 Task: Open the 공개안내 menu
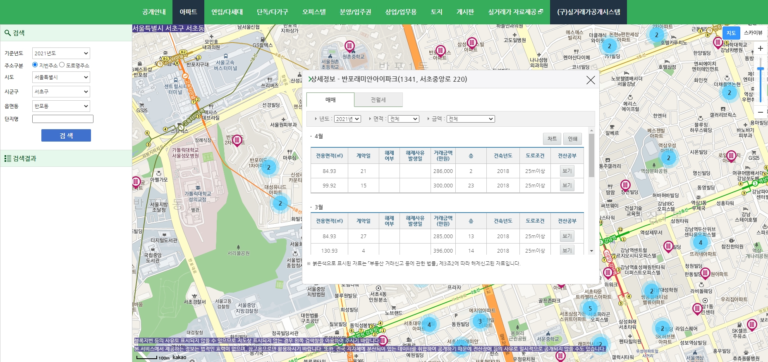(x=154, y=12)
